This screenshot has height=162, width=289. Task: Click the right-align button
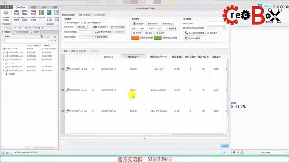[160, 33]
